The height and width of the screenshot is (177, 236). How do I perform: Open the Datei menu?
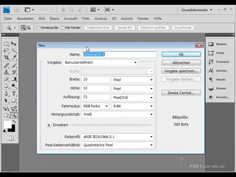pos(8,19)
